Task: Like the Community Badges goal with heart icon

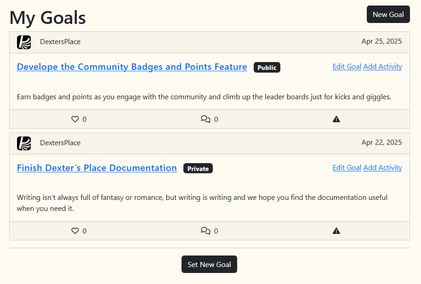Action: coord(75,119)
